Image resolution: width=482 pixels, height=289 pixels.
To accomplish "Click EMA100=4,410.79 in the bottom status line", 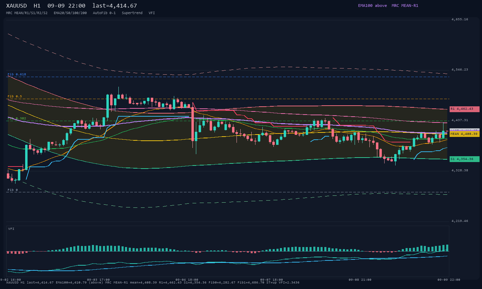I will pyautogui.click(x=72, y=282).
